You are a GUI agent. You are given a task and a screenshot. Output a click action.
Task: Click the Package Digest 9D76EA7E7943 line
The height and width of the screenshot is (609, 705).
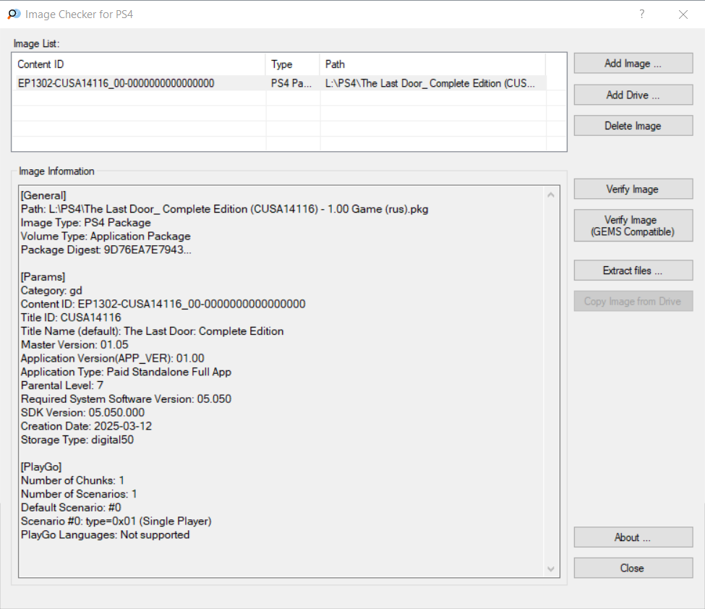[x=106, y=250]
